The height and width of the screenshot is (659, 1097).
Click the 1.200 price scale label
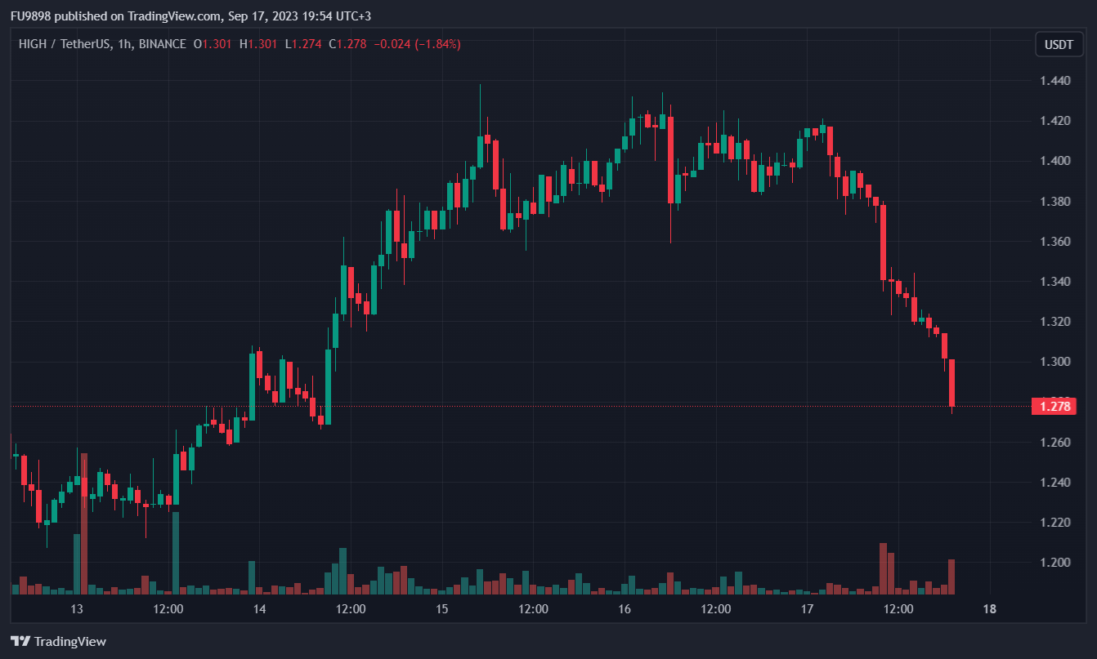(x=1056, y=562)
